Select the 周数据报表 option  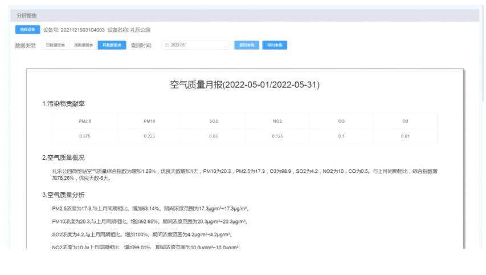point(83,46)
